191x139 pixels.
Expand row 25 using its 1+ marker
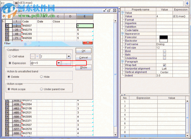click(x=7, y=30)
